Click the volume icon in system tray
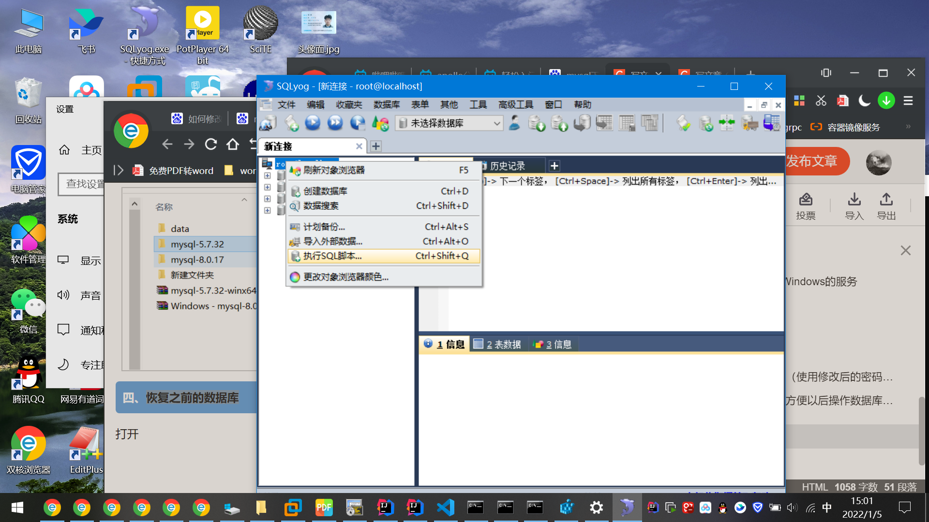The height and width of the screenshot is (522, 929). [792, 507]
